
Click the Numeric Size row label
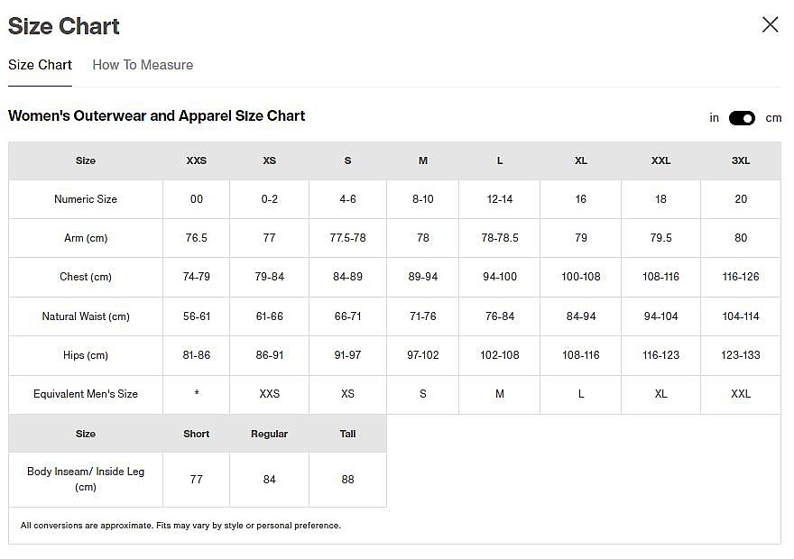[86, 199]
